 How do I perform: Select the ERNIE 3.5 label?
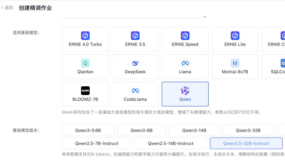point(135,44)
